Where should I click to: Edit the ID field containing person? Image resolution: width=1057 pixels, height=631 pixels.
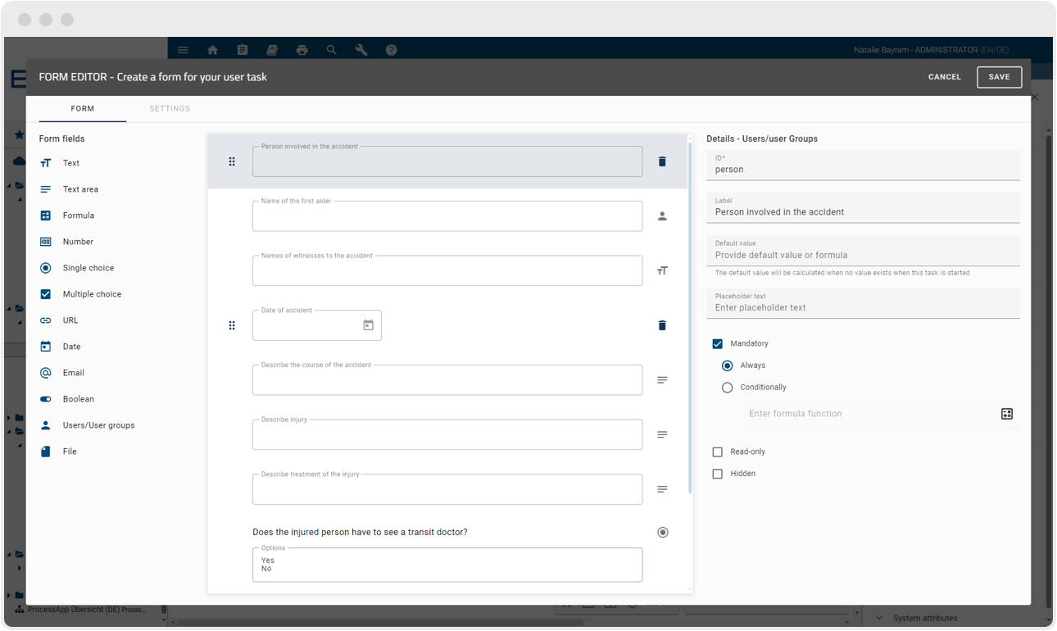tap(863, 165)
